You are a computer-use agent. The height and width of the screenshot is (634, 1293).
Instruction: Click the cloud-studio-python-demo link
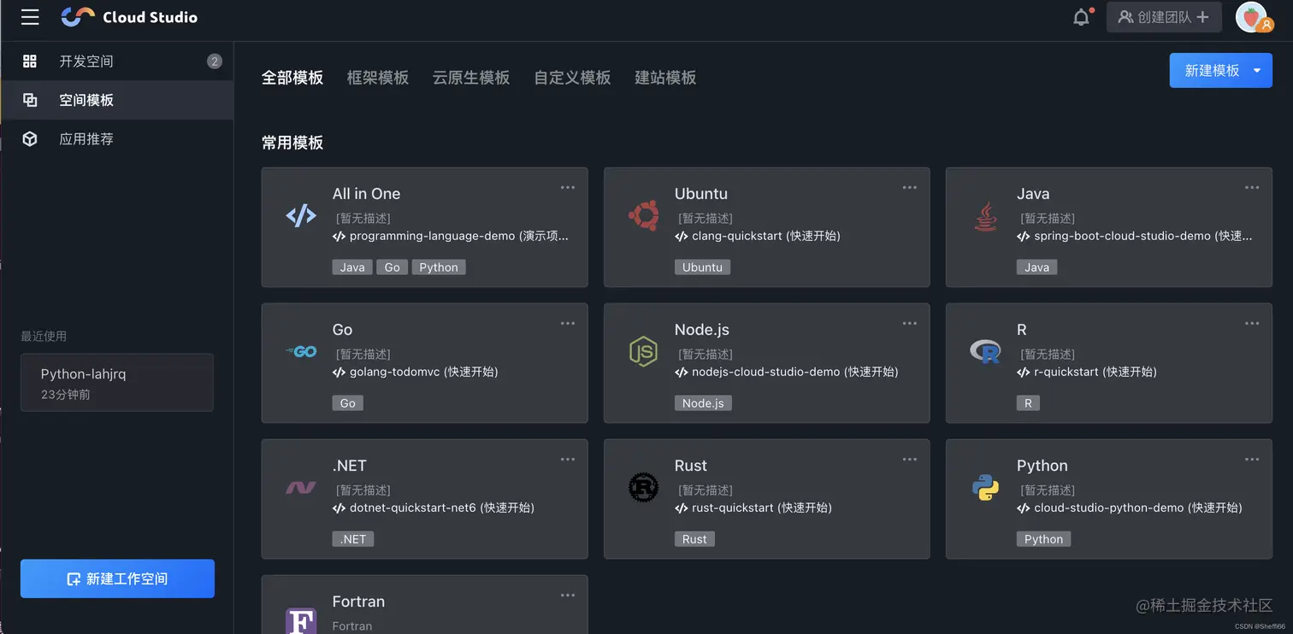pyautogui.click(x=1130, y=508)
